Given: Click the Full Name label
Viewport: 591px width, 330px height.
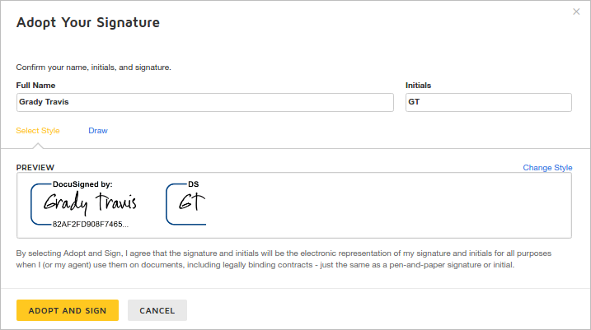Looking at the screenshot, I should [x=36, y=86].
